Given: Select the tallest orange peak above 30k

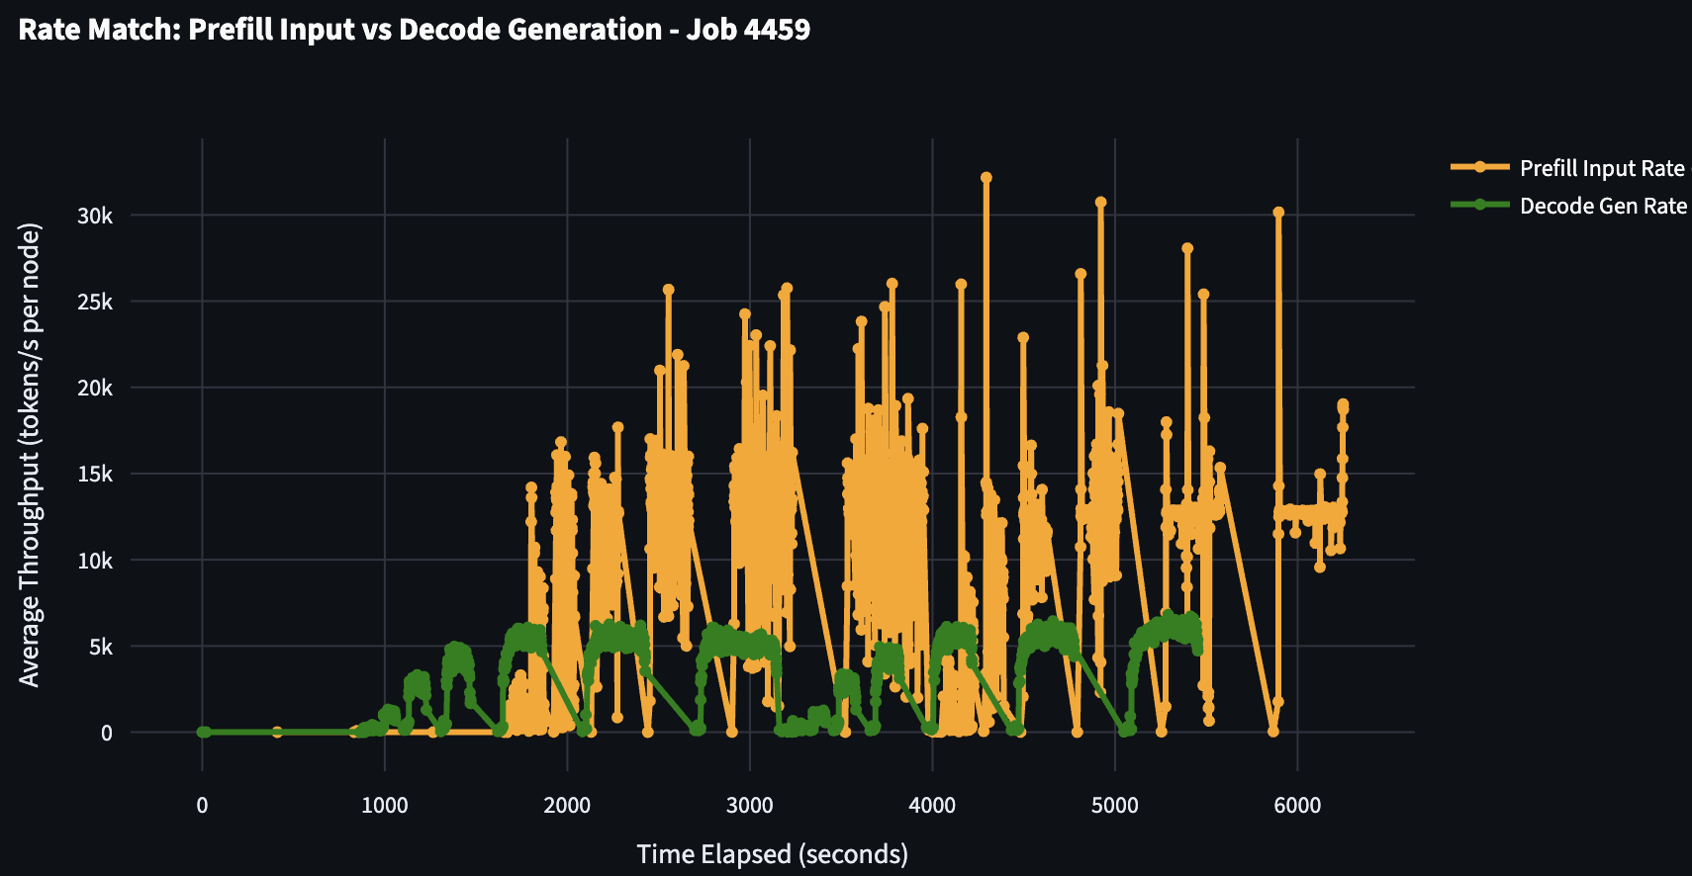Looking at the screenshot, I should [x=986, y=178].
